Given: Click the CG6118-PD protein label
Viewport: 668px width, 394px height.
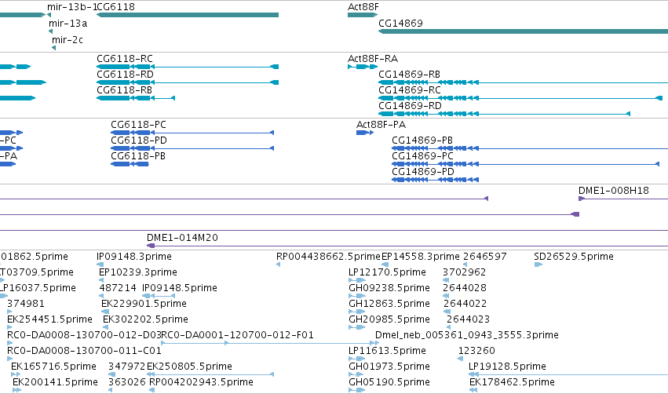Looking at the screenshot, I should [139, 140].
